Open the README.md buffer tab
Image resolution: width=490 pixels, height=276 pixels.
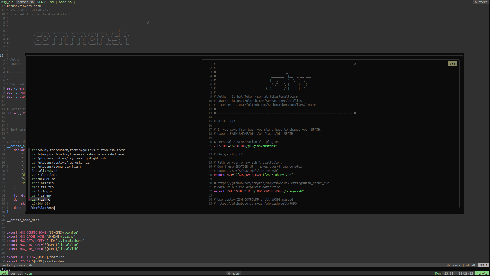pos(45,2)
